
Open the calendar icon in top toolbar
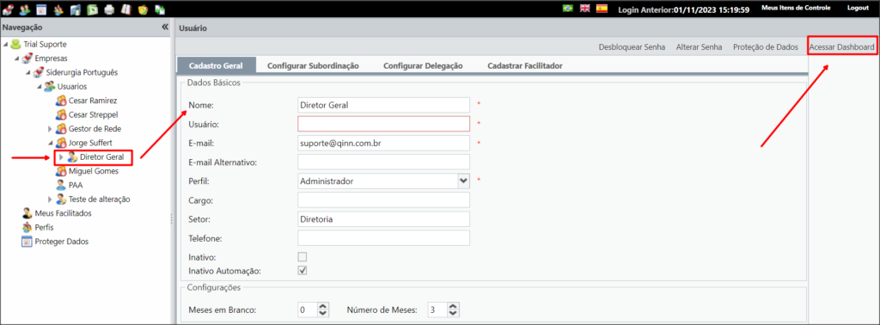(x=41, y=9)
